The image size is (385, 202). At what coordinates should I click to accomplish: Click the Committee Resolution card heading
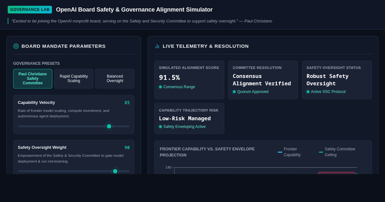pyautogui.click(x=257, y=68)
